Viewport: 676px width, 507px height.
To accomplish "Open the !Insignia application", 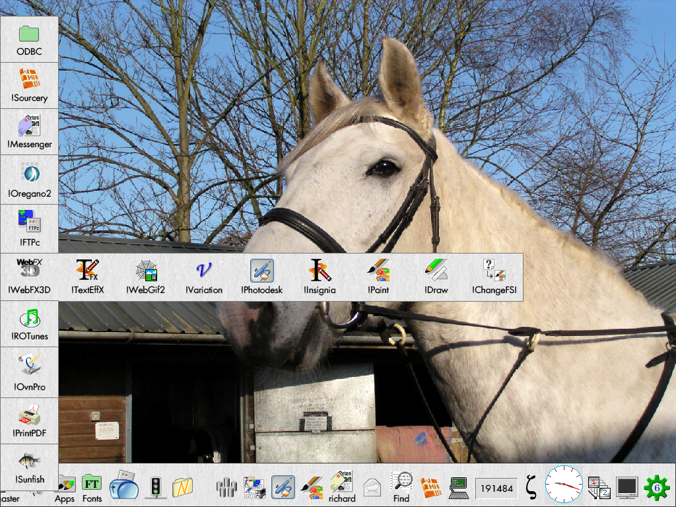I will [x=320, y=277].
